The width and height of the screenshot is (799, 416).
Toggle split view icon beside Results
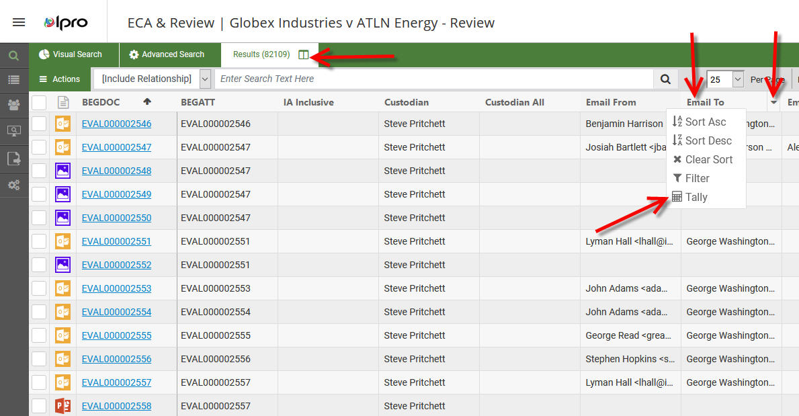coord(304,54)
